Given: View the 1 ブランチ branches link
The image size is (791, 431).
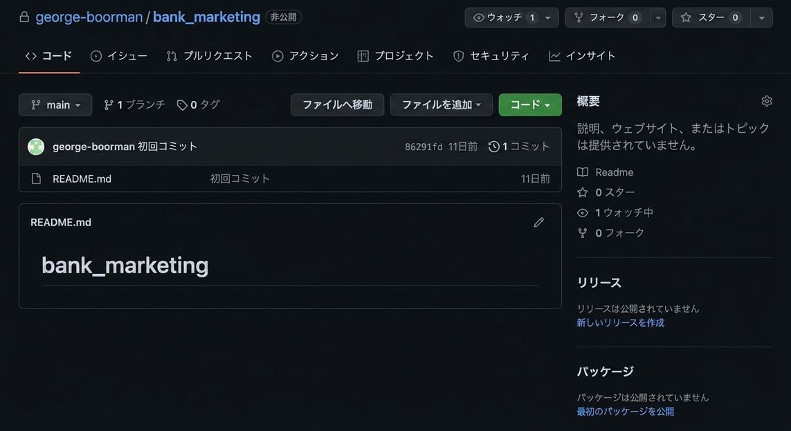Looking at the screenshot, I should tap(134, 105).
